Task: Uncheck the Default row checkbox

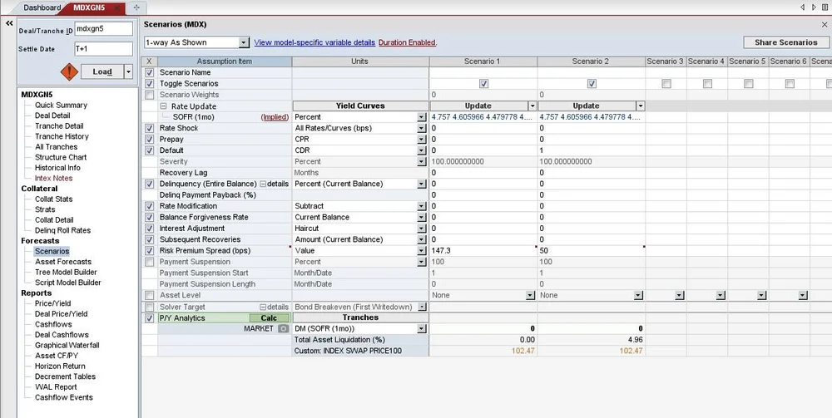Action: 150,150
